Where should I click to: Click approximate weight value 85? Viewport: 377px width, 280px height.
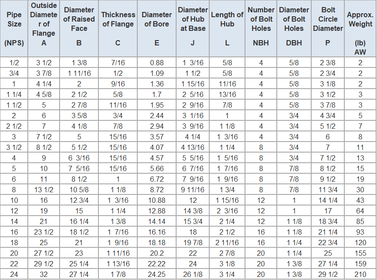pyautogui.click(x=360, y=221)
